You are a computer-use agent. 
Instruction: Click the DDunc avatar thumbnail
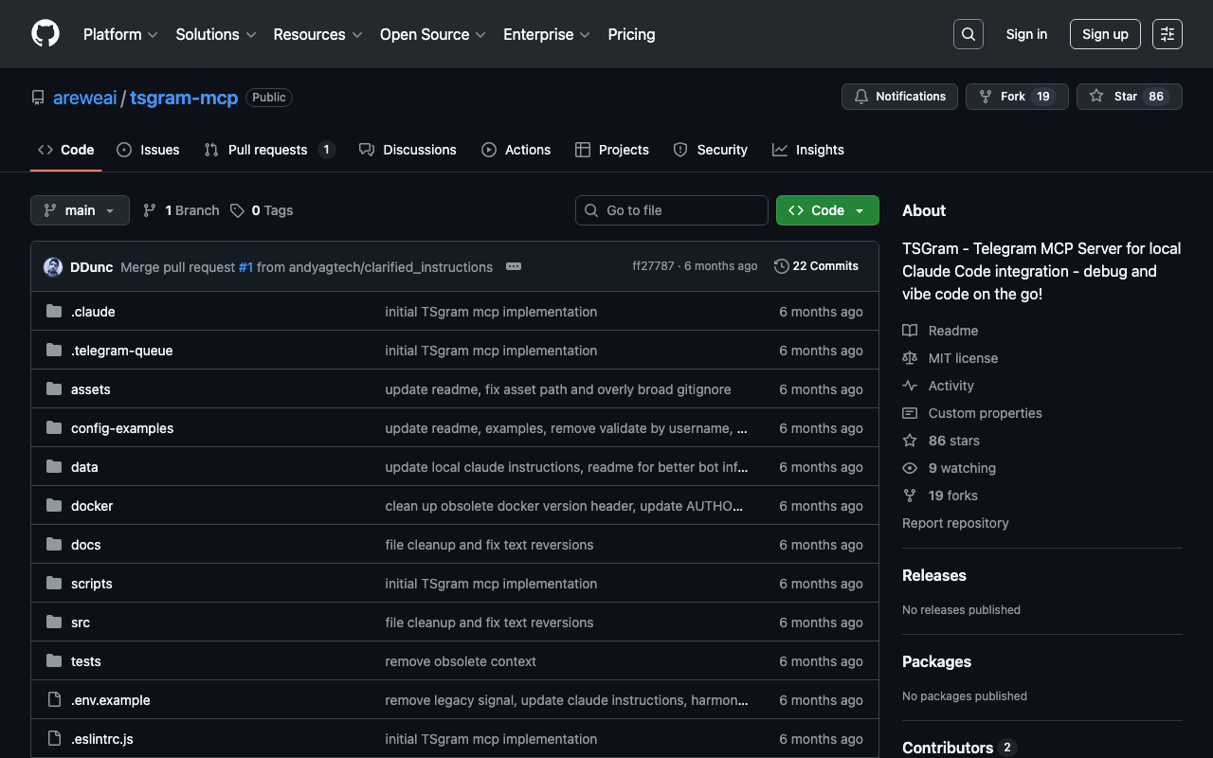[53, 267]
